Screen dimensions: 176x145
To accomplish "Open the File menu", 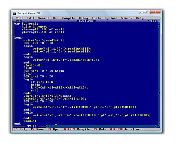I will (x=20, y=18).
